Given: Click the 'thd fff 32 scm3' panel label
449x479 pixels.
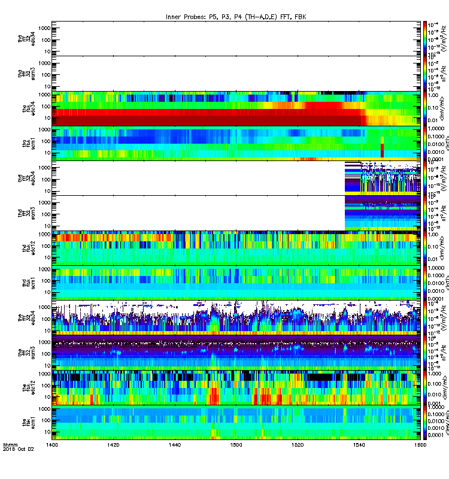Looking at the screenshot, I should coord(26,213).
